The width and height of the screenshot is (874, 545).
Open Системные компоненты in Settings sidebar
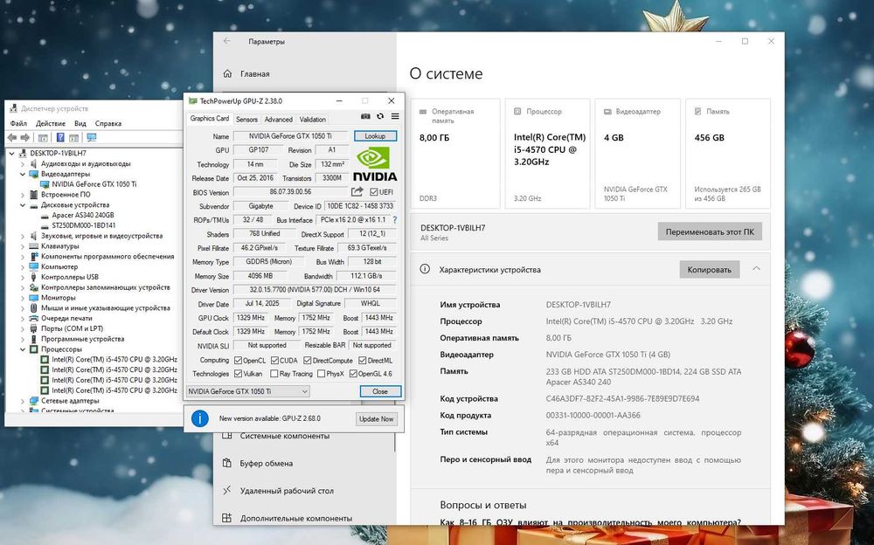285,436
